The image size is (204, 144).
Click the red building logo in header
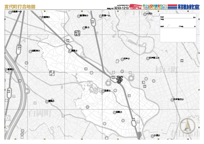(136, 7)
